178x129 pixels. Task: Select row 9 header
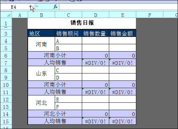pyautogui.click(x=6, y=77)
